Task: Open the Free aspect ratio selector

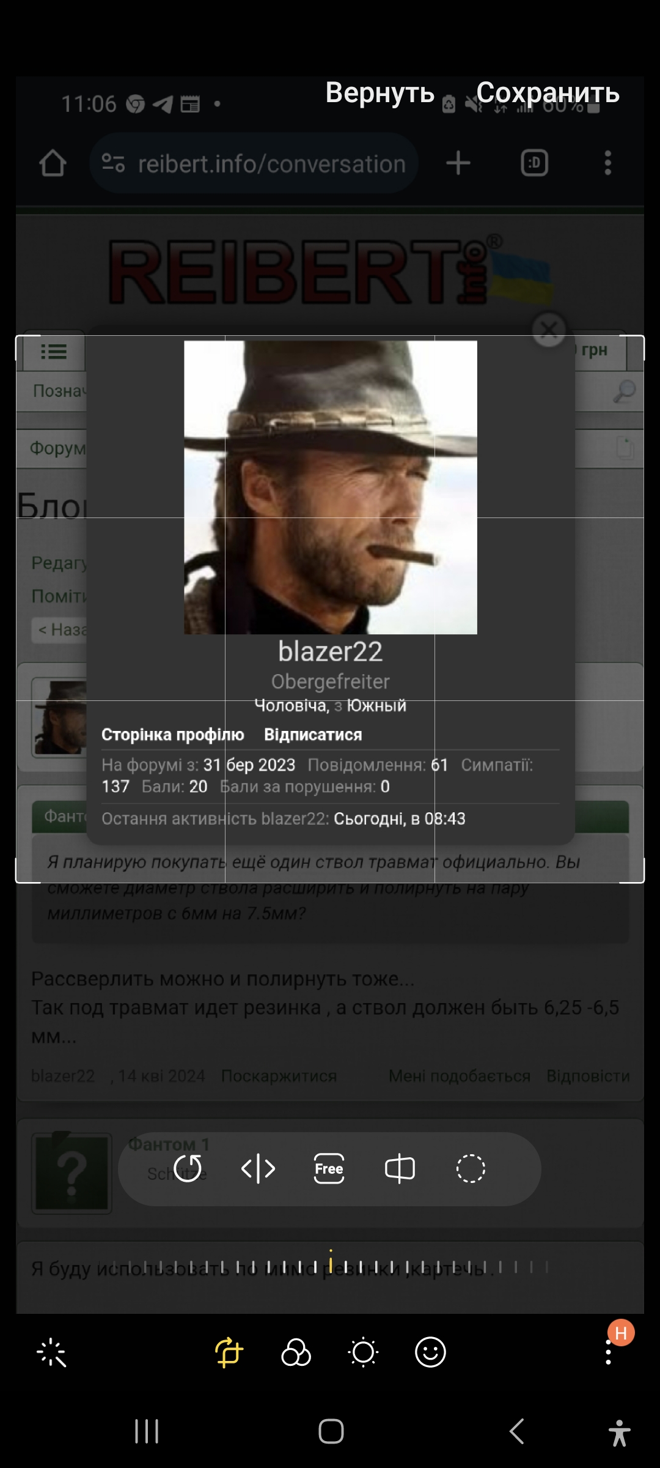Action: [x=329, y=1169]
